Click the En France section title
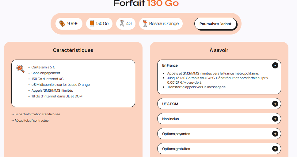 (x=170, y=65)
